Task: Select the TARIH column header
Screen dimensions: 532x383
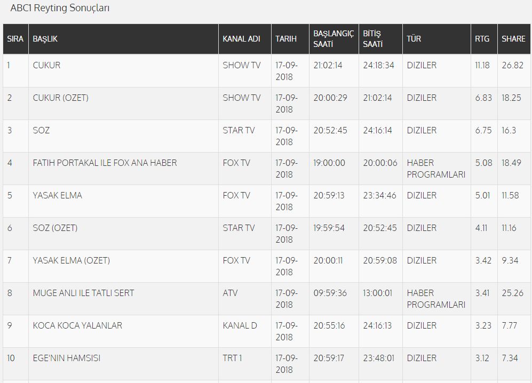Action: coord(290,39)
